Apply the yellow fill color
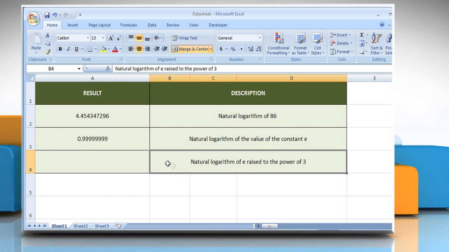 [x=103, y=49]
